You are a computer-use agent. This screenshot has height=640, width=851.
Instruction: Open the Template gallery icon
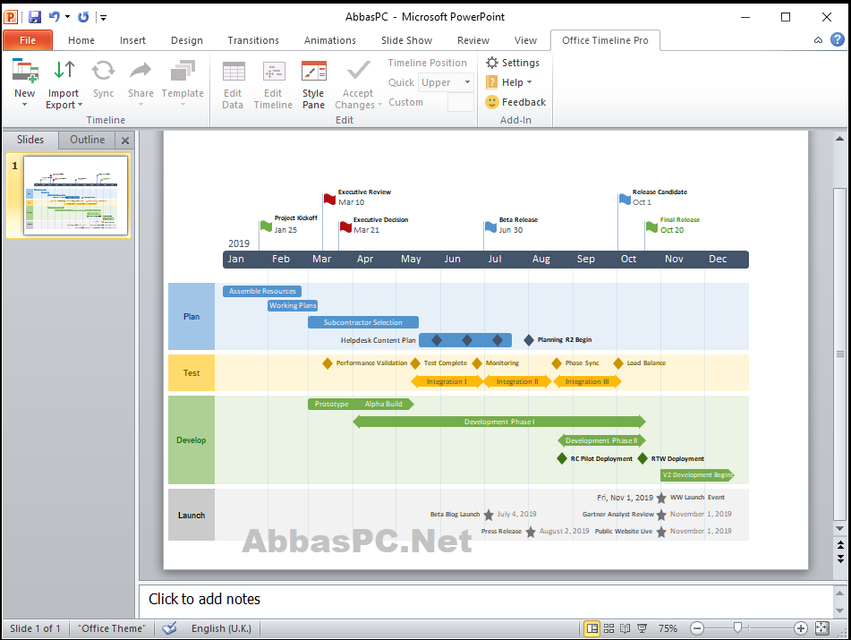tap(183, 71)
